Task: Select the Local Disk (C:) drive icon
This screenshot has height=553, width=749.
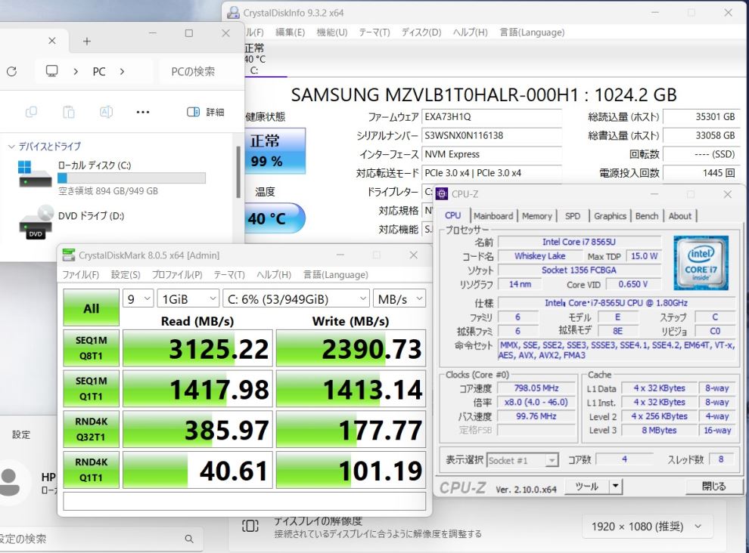Action: click(34, 175)
